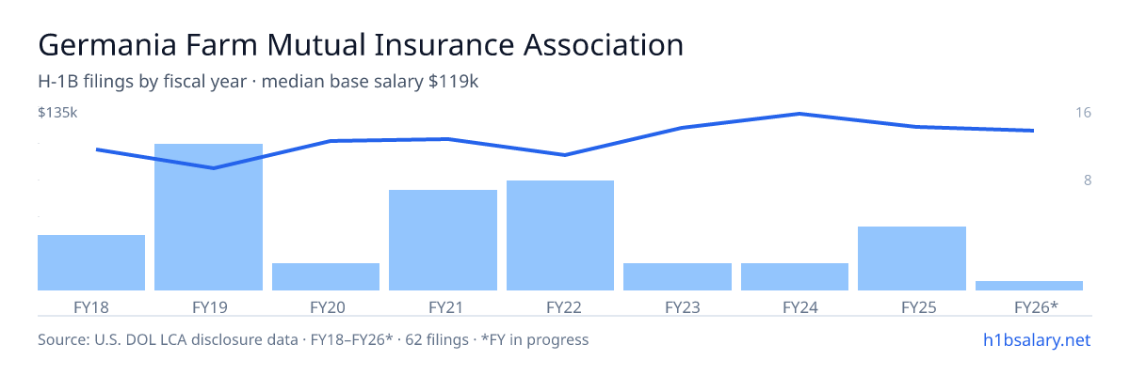Select the FY20 bar in chart

tap(326, 276)
